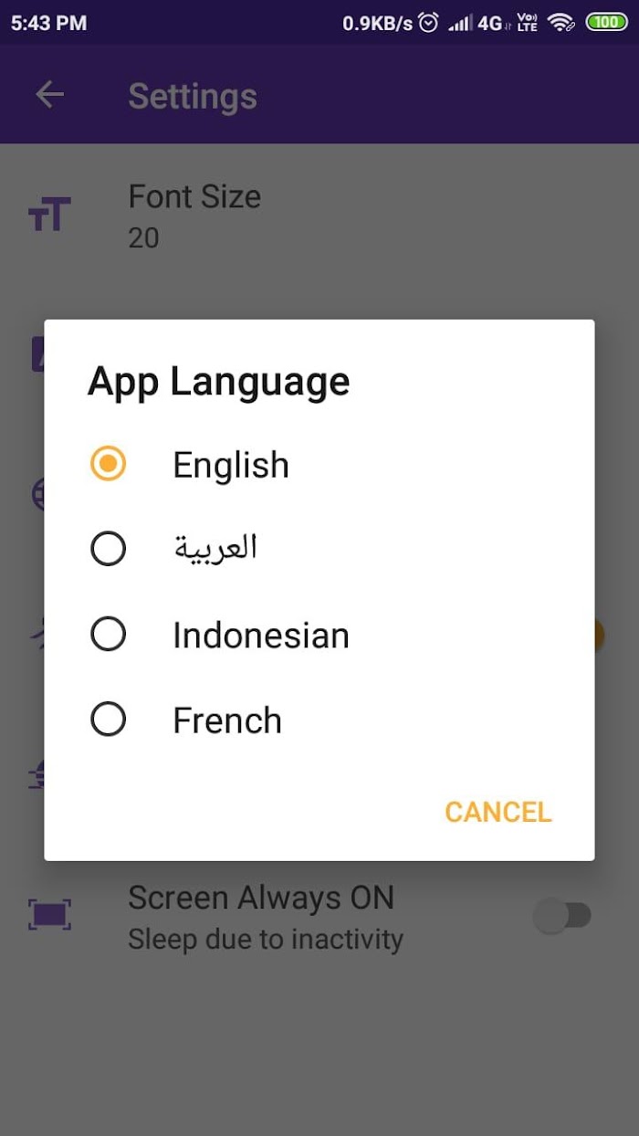The height and width of the screenshot is (1136, 639).
Task: Tap the Sleep due to inactivity subtitle
Action: (266, 940)
